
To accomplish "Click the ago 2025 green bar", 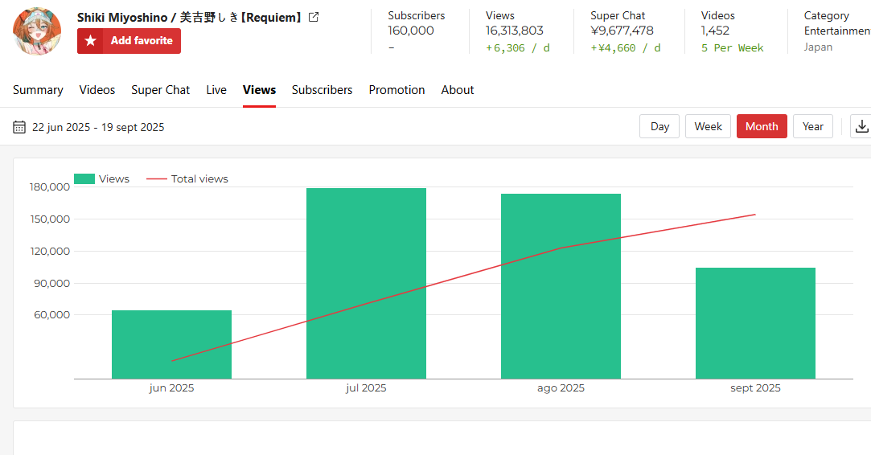I will pos(561,286).
